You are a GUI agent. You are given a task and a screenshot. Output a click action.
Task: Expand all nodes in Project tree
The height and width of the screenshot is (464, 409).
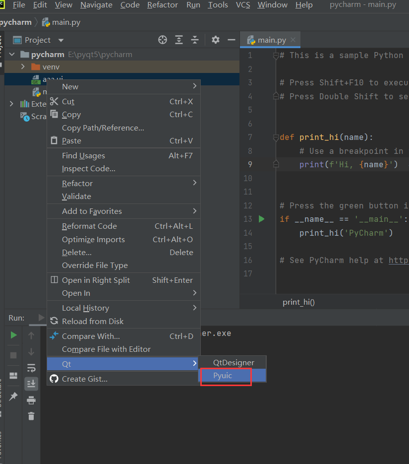(x=179, y=40)
